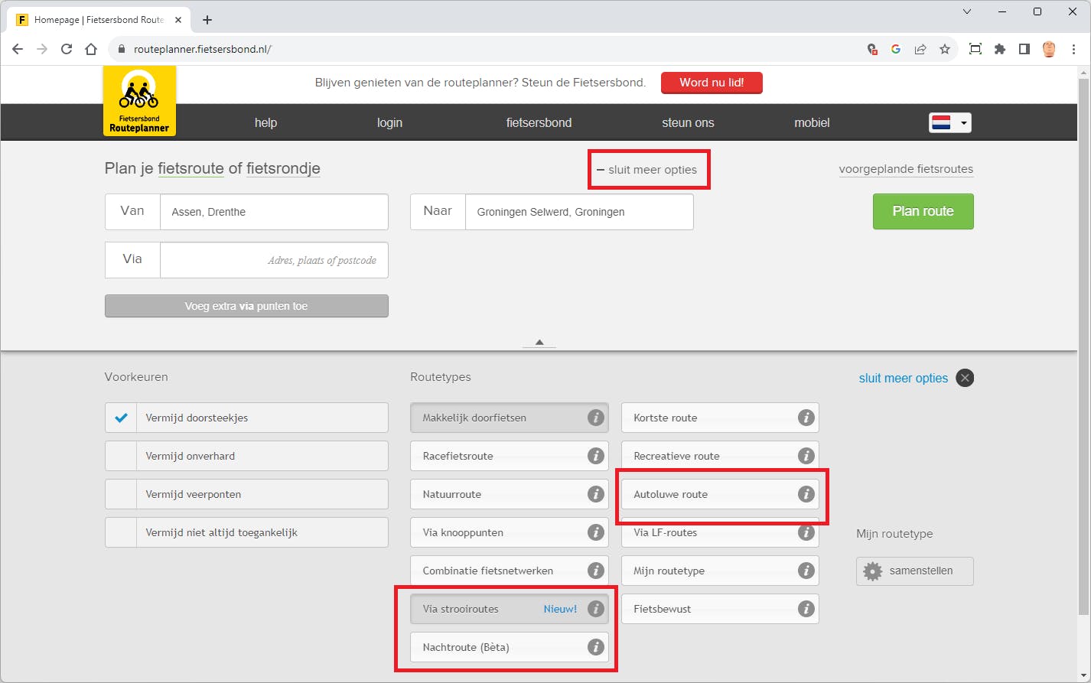Open the language flag dropdown
Viewport: 1091px width, 683px height.
point(950,122)
